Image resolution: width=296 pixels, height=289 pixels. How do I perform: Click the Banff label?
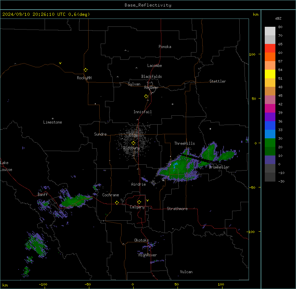43,195
